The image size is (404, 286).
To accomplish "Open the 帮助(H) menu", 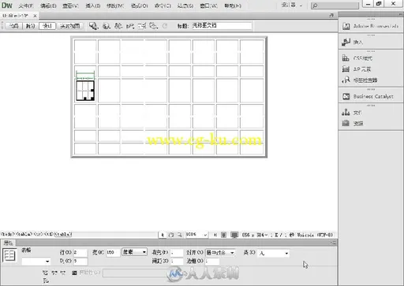I will 233,6.
